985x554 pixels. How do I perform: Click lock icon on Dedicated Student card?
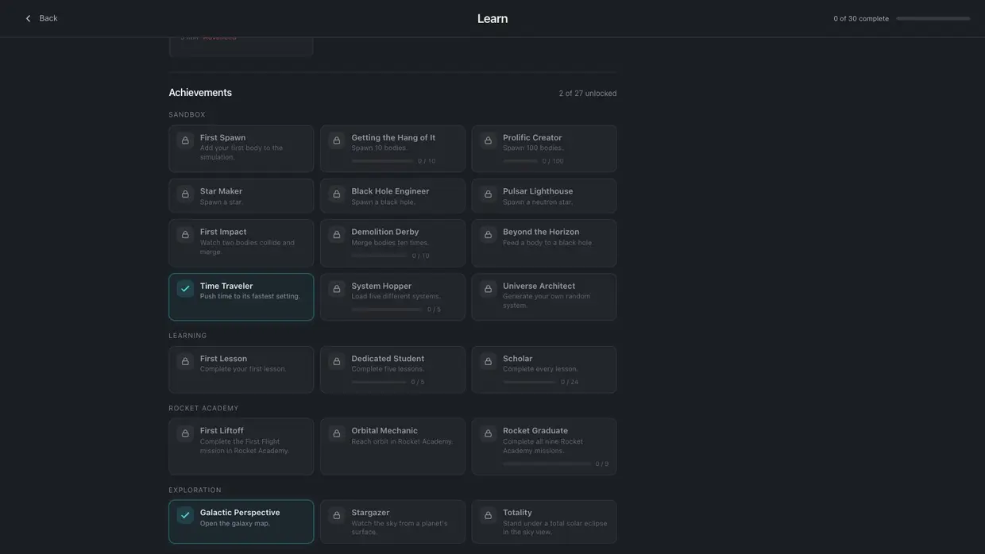click(337, 361)
